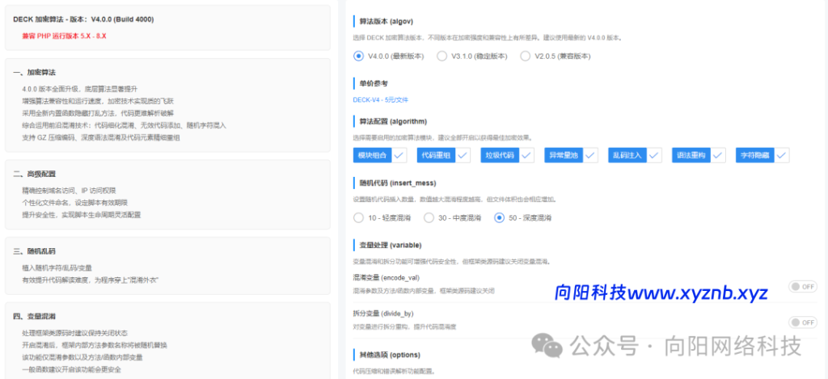Open the DECK-V4 - 5元/文件 price link

[380, 99]
